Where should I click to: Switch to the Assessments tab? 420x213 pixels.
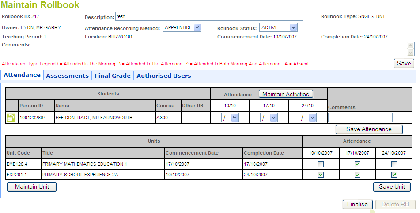click(x=67, y=76)
